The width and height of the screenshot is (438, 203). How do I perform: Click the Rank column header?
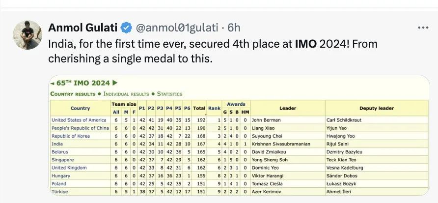coord(214,108)
